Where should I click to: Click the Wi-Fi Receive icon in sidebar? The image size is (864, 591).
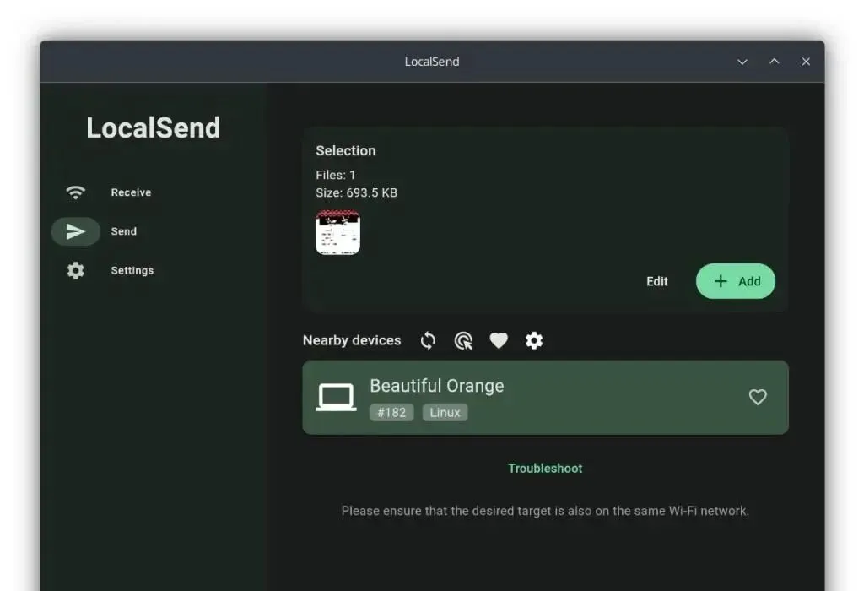75,192
